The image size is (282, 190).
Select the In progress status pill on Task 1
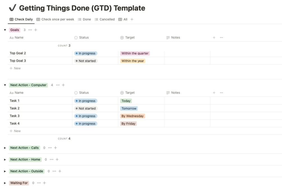tap(85, 101)
